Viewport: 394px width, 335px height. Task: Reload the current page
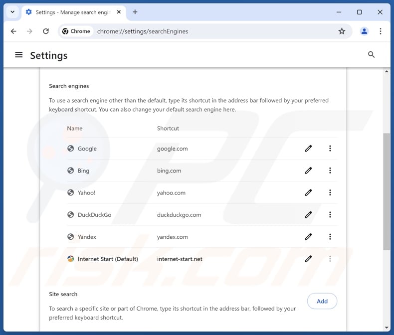46,31
